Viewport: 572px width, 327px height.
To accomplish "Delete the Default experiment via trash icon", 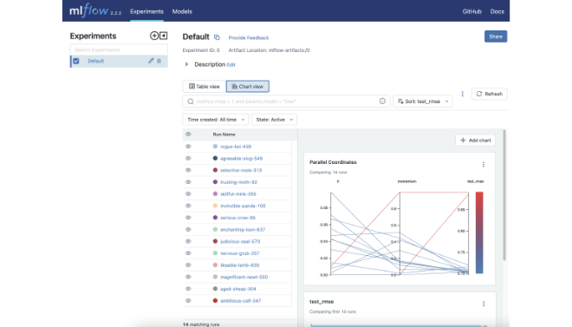I will tap(159, 61).
